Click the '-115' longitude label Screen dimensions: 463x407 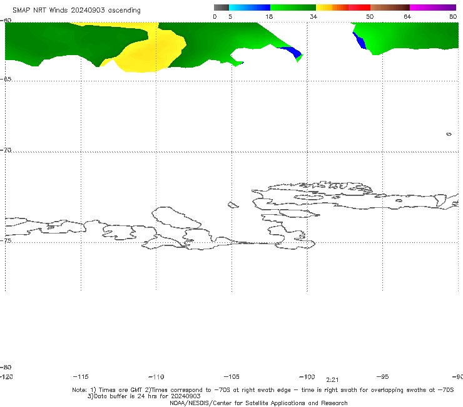[81, 377]
